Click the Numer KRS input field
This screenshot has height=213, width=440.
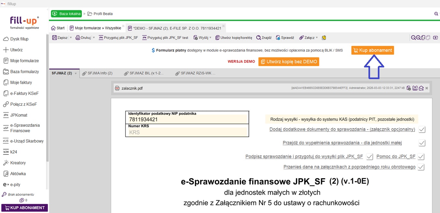187,132
